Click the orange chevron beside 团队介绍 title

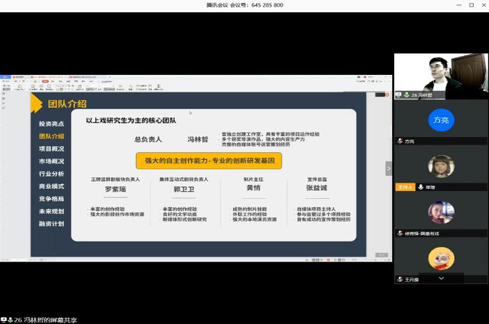coord(38,103)
